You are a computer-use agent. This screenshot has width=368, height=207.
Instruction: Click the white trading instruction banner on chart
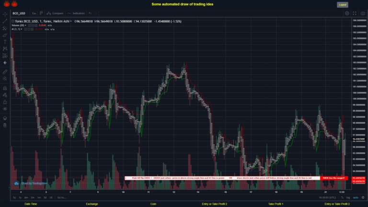point(222,178)
